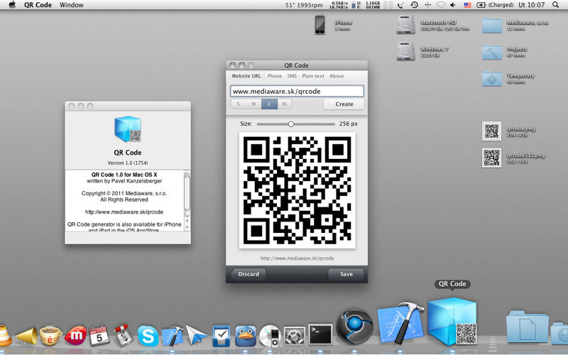Click the About window scroll down arrow
The image size is (568, 355).
click(187, 226)
